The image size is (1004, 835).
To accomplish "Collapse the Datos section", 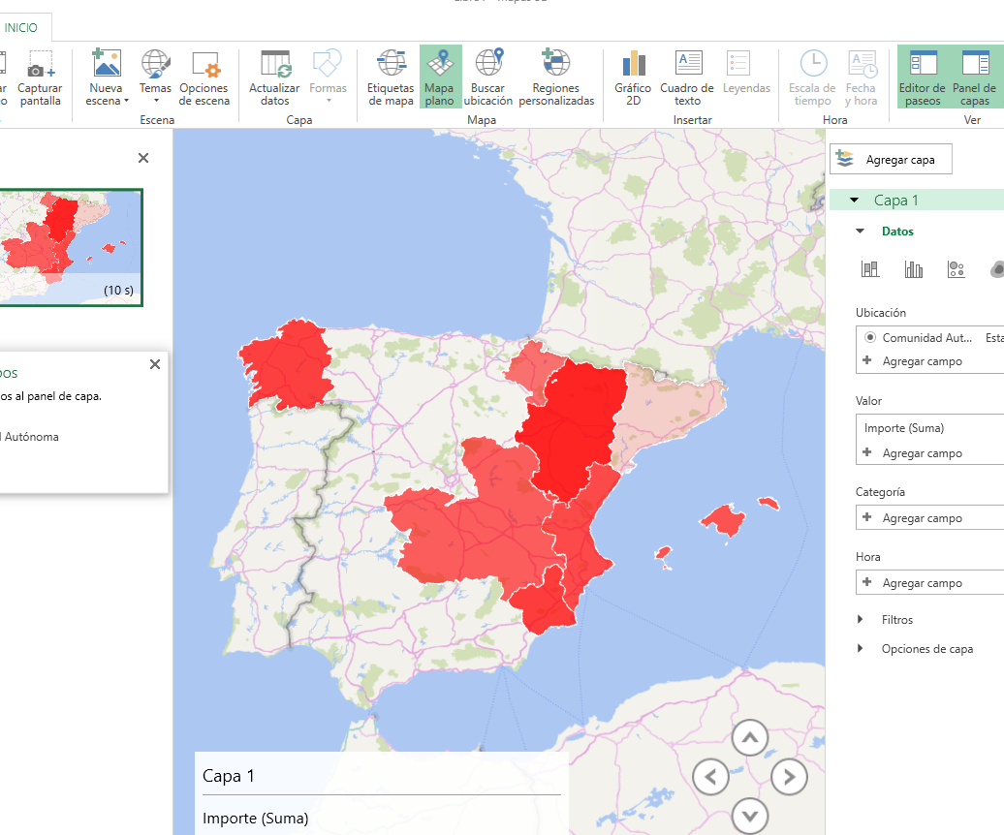I will [x=859, y=231].
